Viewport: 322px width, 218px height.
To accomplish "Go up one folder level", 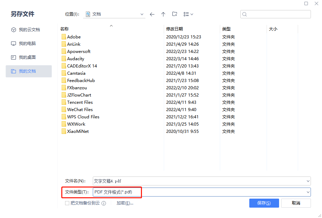I will pos(163,15).
